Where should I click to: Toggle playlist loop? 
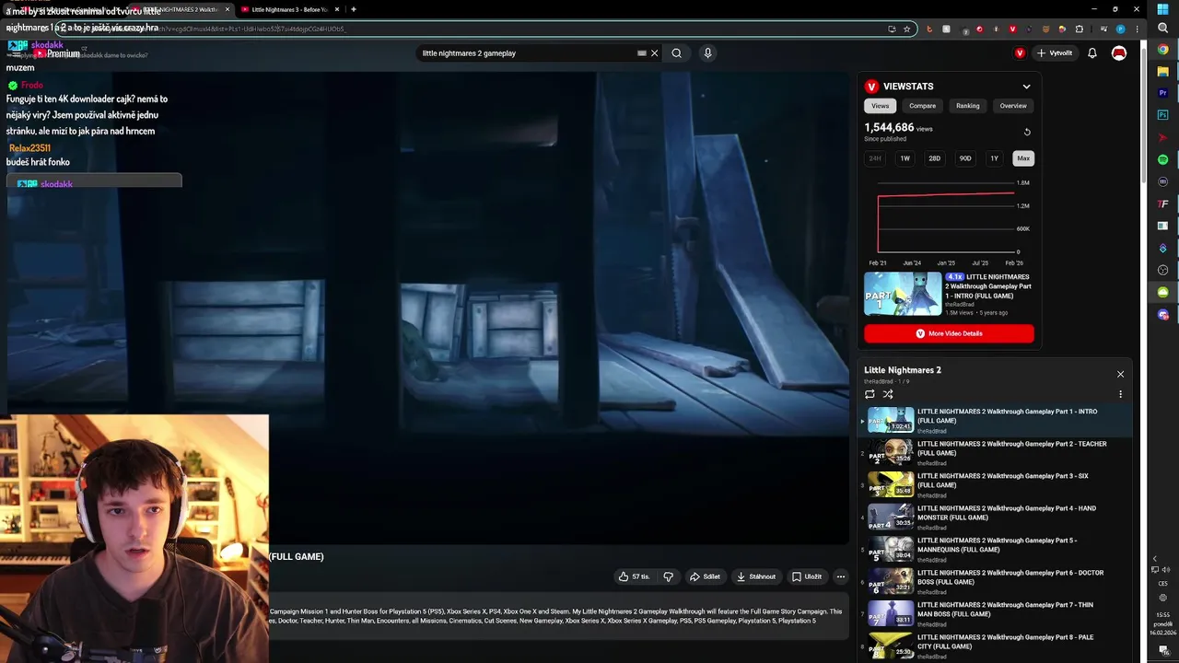coord(870,394)
